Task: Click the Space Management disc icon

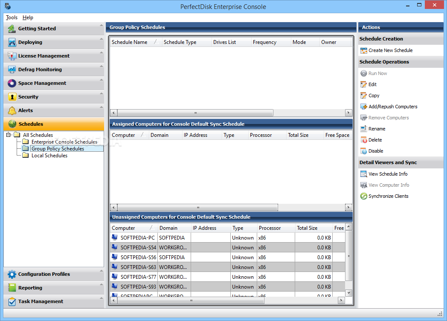Action: (12, 83)
